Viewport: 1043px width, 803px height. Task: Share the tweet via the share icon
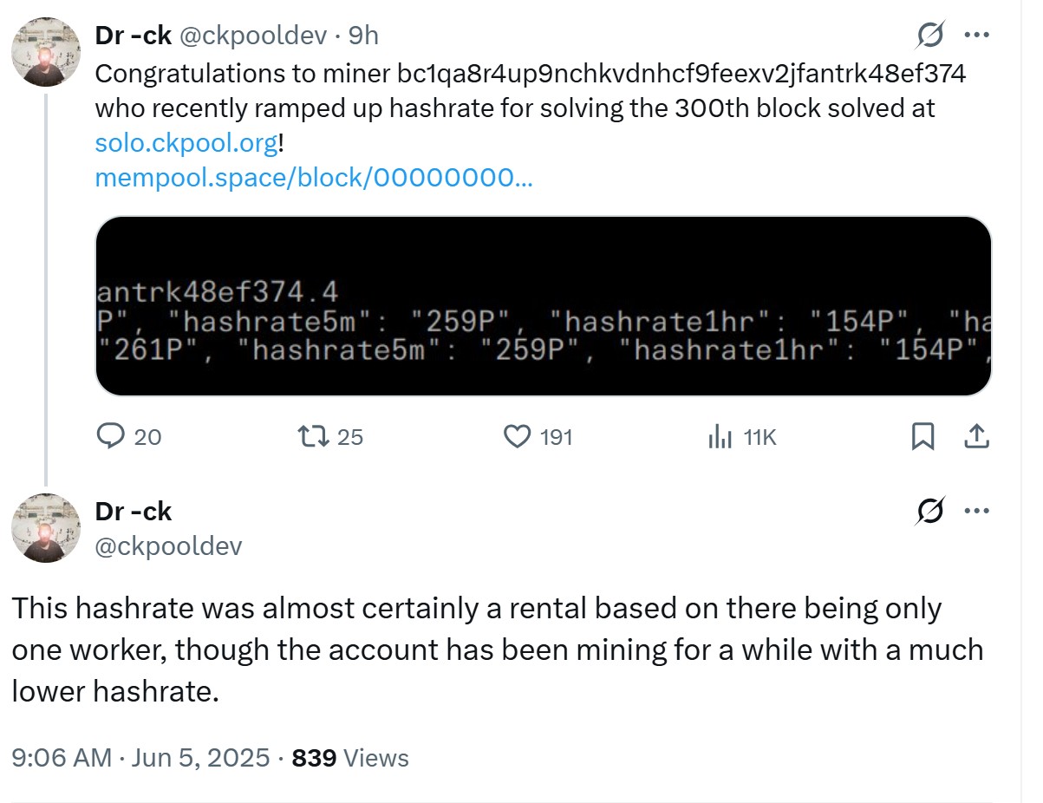(x=975, y=437)
